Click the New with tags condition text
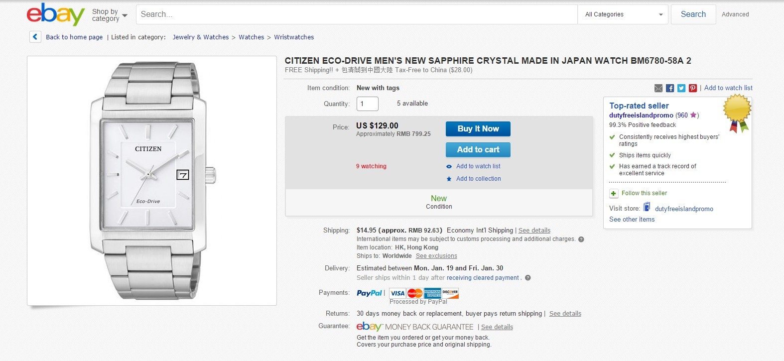784x361 pixels. pos(378,88)
